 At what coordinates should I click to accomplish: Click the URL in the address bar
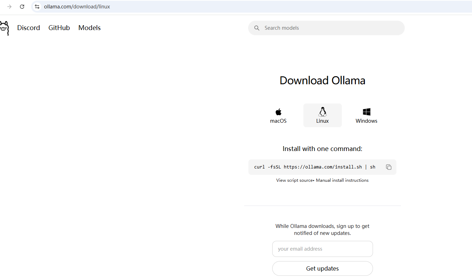77,7
